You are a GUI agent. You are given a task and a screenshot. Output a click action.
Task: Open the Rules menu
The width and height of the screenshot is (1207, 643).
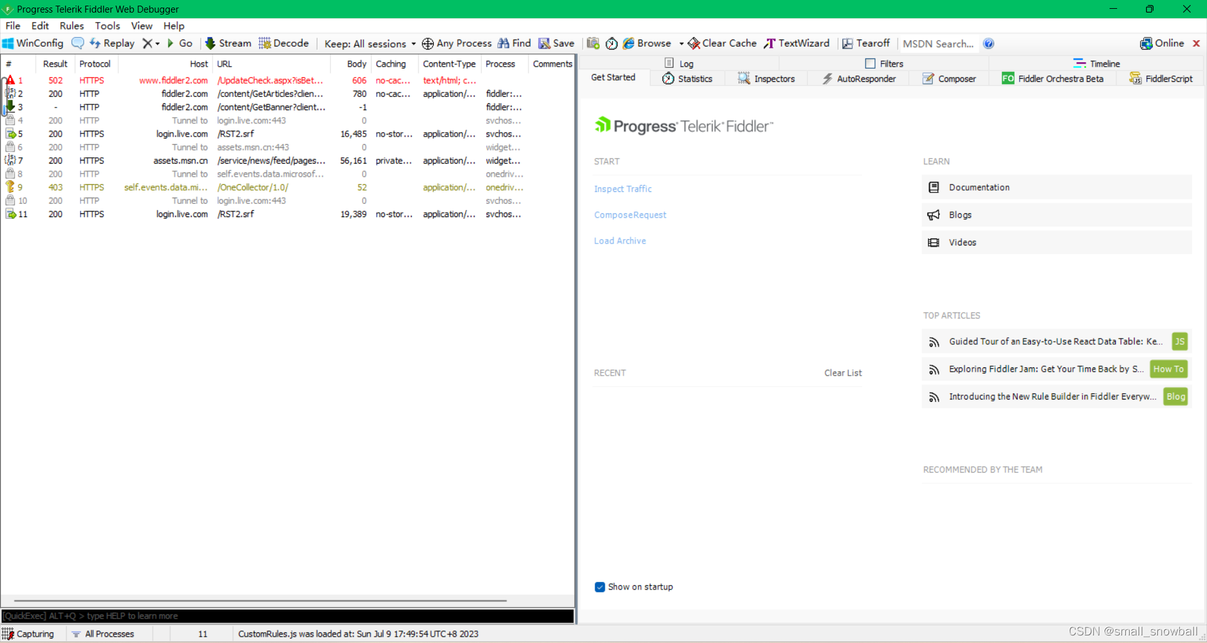[x=72, y=26]
